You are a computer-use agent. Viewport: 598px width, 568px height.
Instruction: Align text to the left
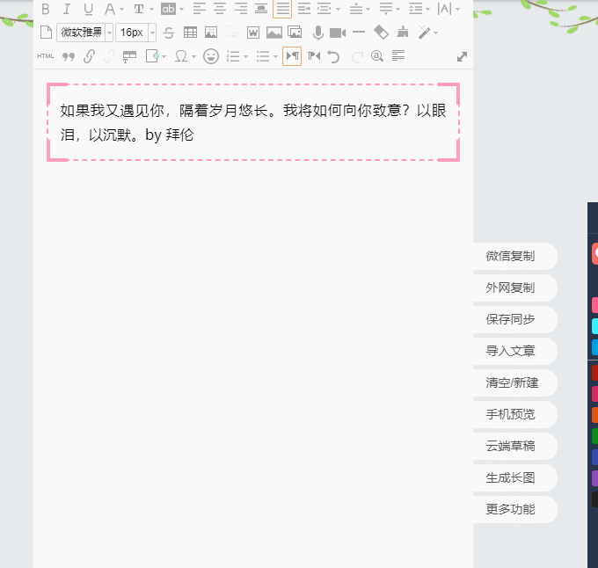click(x=199, y=9)
